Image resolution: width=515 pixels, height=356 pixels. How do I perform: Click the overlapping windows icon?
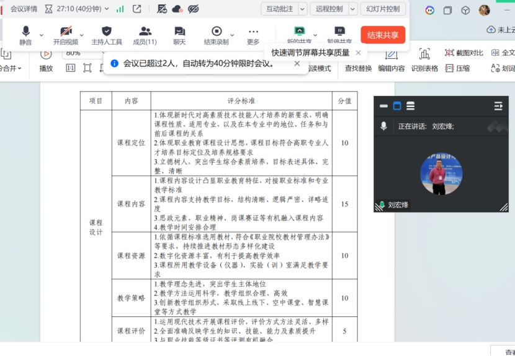click(447, 11)
